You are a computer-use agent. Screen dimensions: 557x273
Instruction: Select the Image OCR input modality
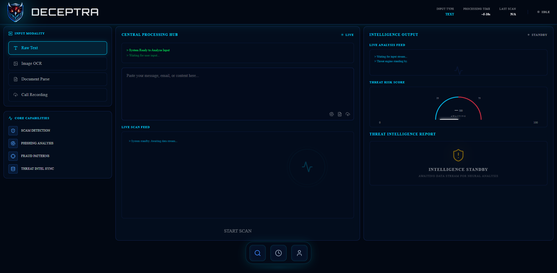click(x=58, y=64)
